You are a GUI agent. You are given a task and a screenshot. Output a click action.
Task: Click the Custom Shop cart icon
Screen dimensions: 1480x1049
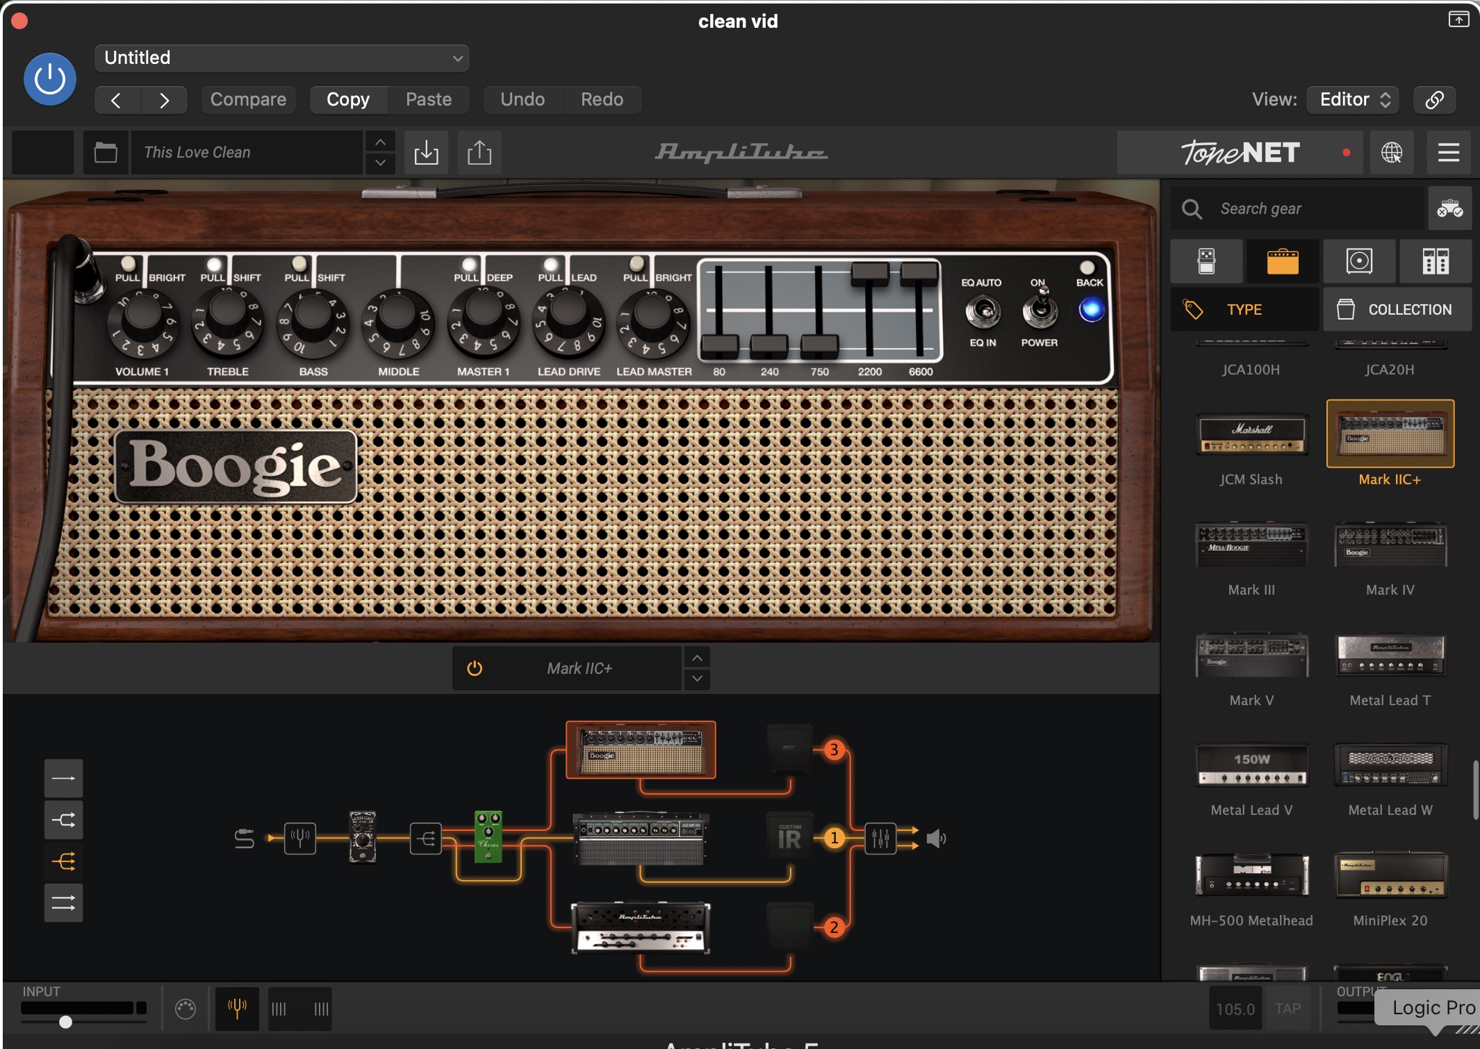point(1450,208)
